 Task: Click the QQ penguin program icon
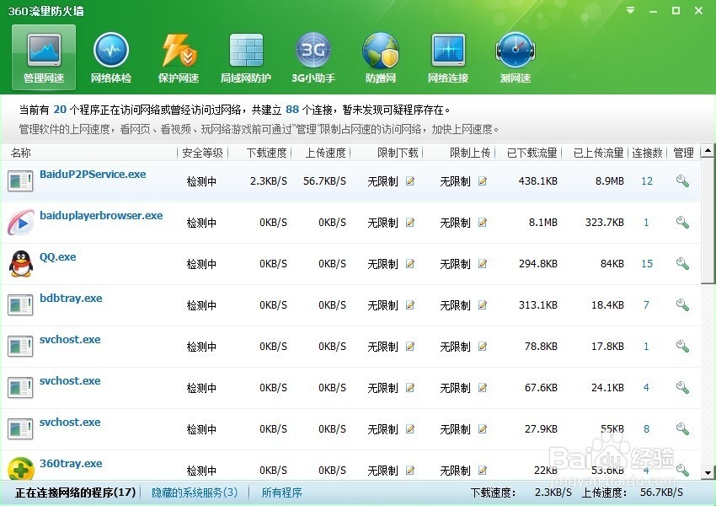(20, 264)
